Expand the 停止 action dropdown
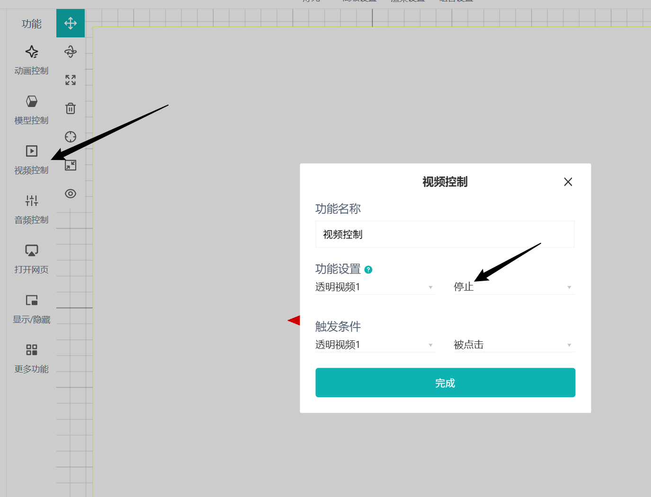 coord(513,287)
